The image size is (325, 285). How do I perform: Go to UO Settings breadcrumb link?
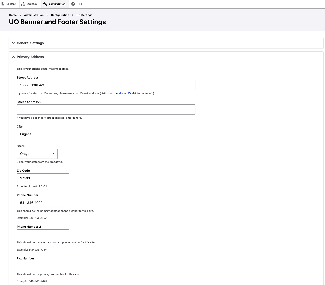(84, 15)
